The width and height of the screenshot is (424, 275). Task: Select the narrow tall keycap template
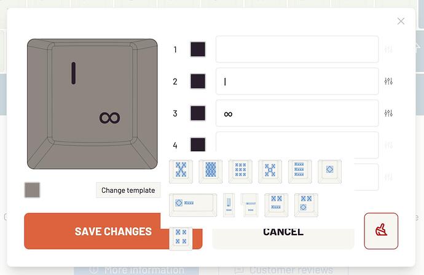[x=229, y=205]
